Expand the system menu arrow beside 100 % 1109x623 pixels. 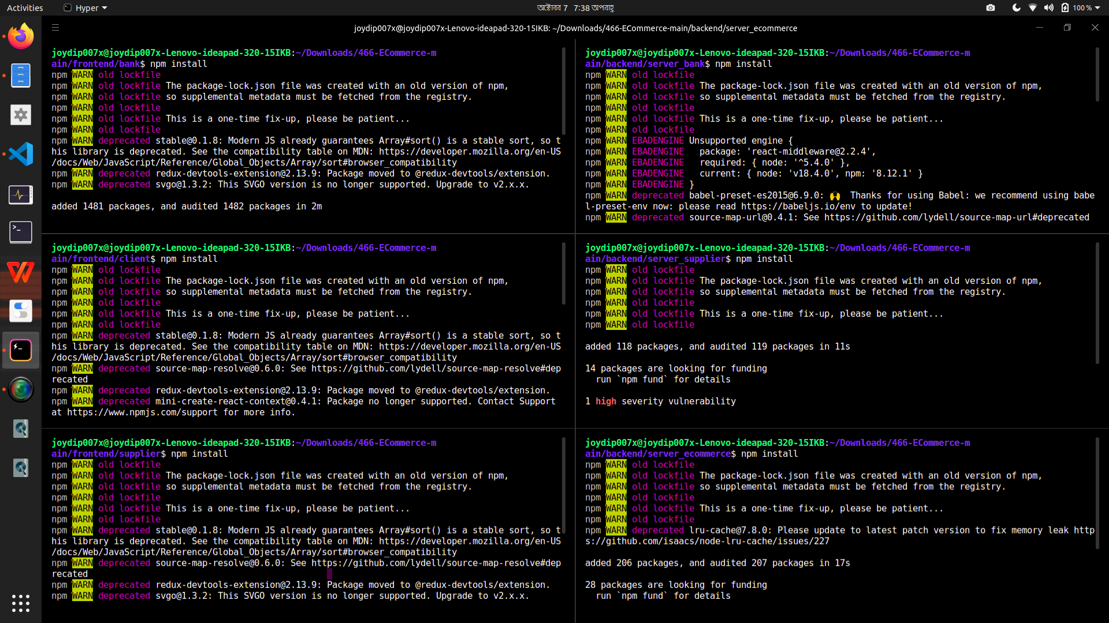pos(1097,8)
